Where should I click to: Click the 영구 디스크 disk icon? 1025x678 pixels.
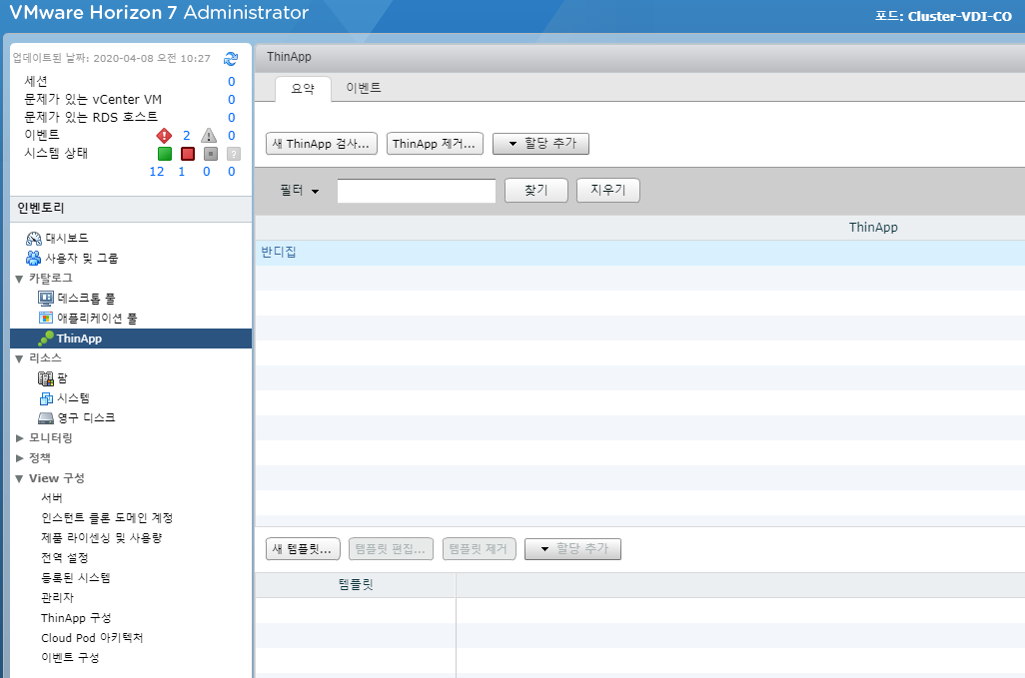point(46,418)
